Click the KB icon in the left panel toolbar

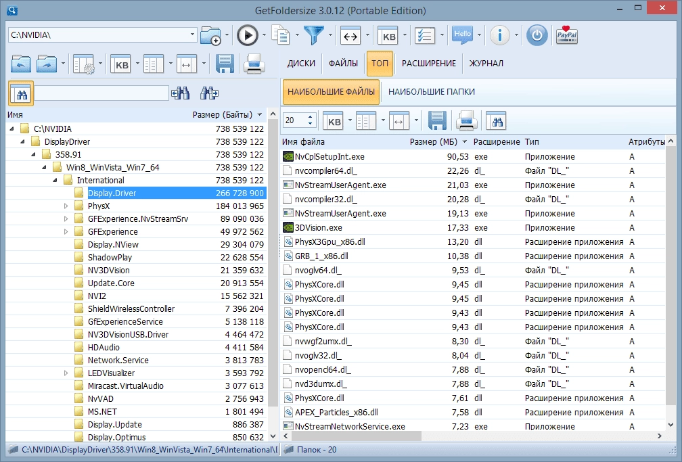[121, 64]
